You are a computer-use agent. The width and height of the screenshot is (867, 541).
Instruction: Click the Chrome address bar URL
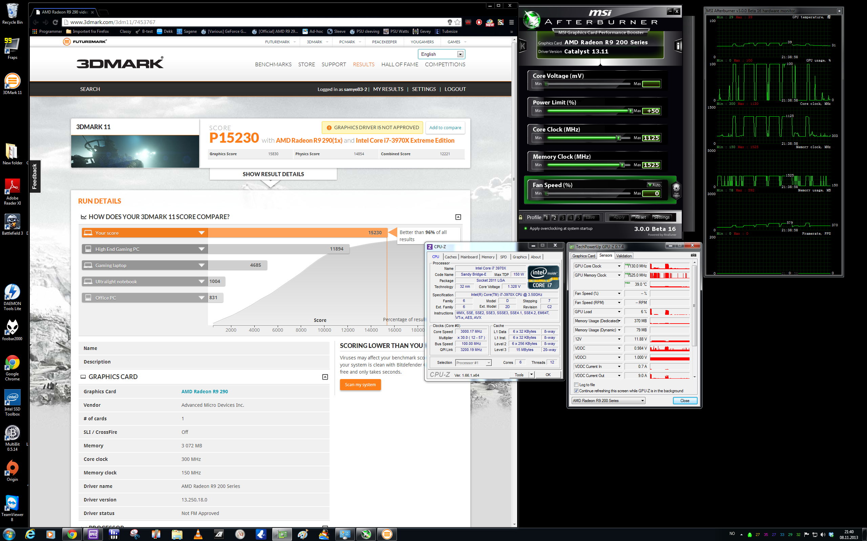tap(113, 22)
